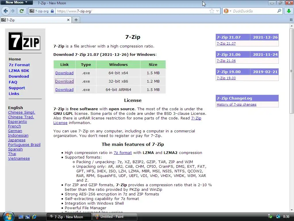The image size is (294, 221).
Task: Reload the page with the refresh icon
Action: tap(22, 11)
